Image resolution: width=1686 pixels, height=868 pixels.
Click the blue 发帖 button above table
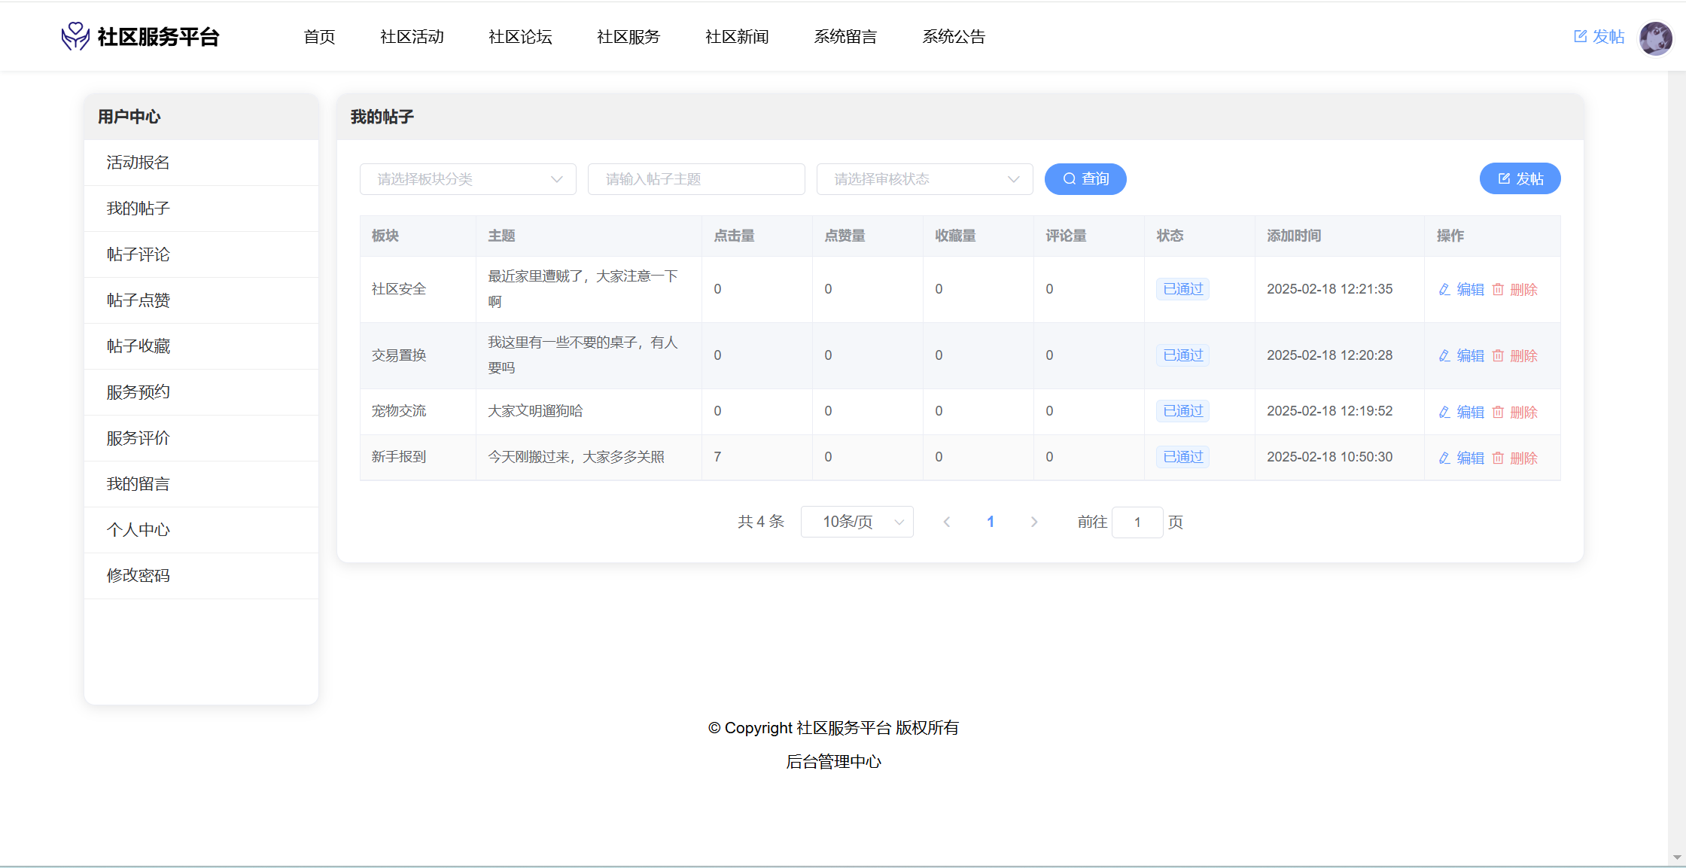1520,179
